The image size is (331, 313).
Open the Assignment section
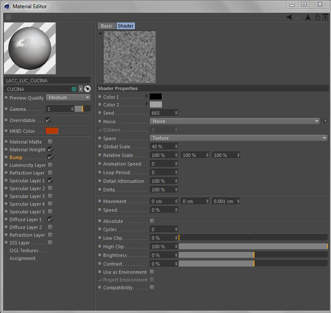(22, 258)
